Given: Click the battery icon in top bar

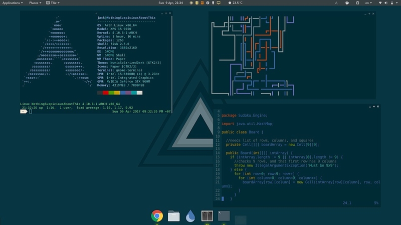Looking at the screenshot, I should (391, 3).
